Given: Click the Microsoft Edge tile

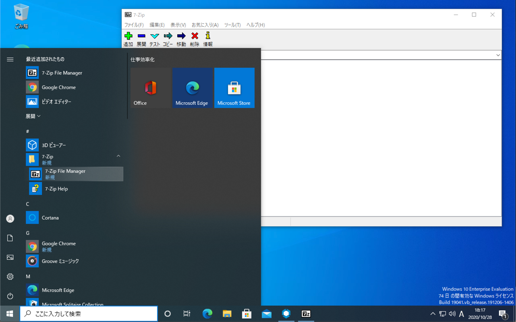Looking at the screenshot, I should pos(192,88).
